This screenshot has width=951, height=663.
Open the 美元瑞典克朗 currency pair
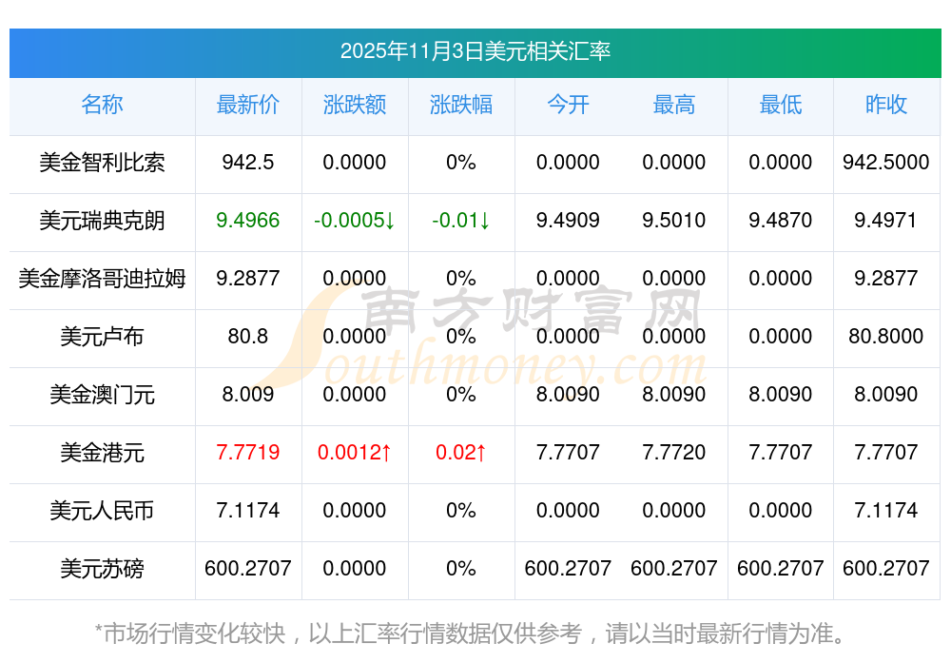[x=102, y=221]
